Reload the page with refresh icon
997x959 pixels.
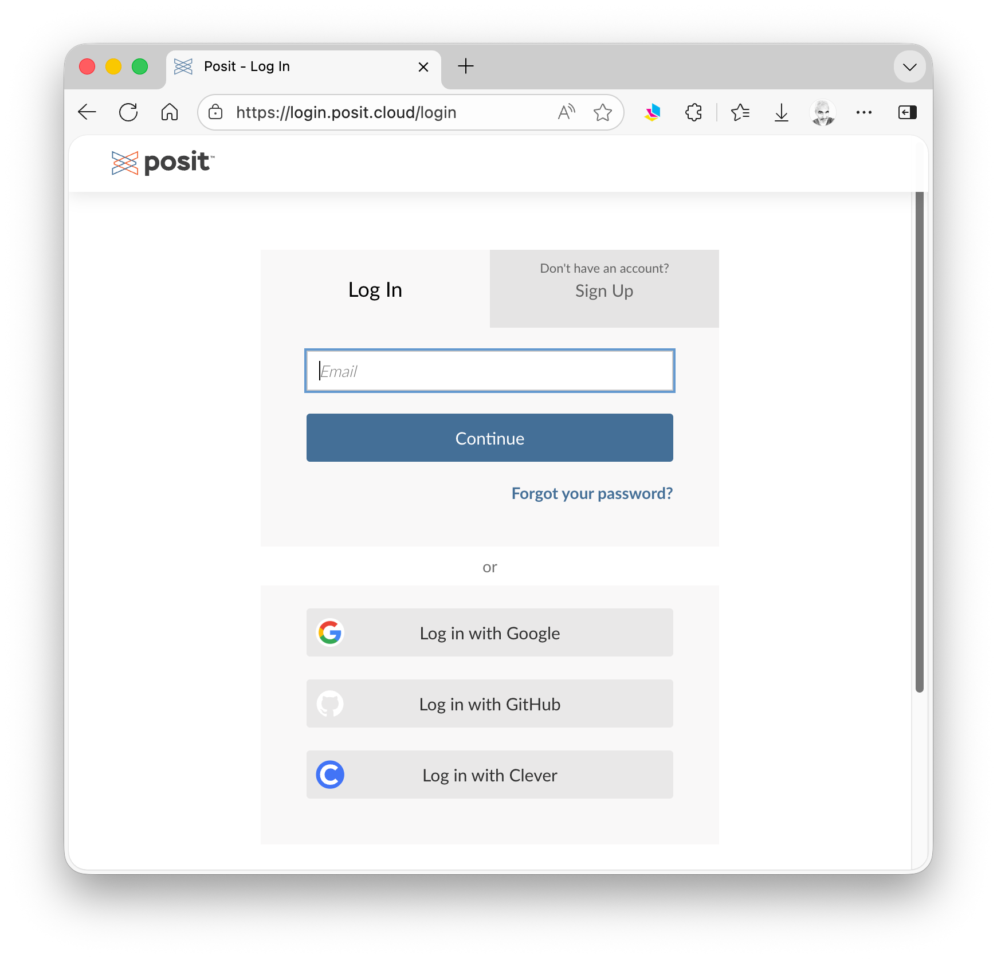[x=128, y=112]
